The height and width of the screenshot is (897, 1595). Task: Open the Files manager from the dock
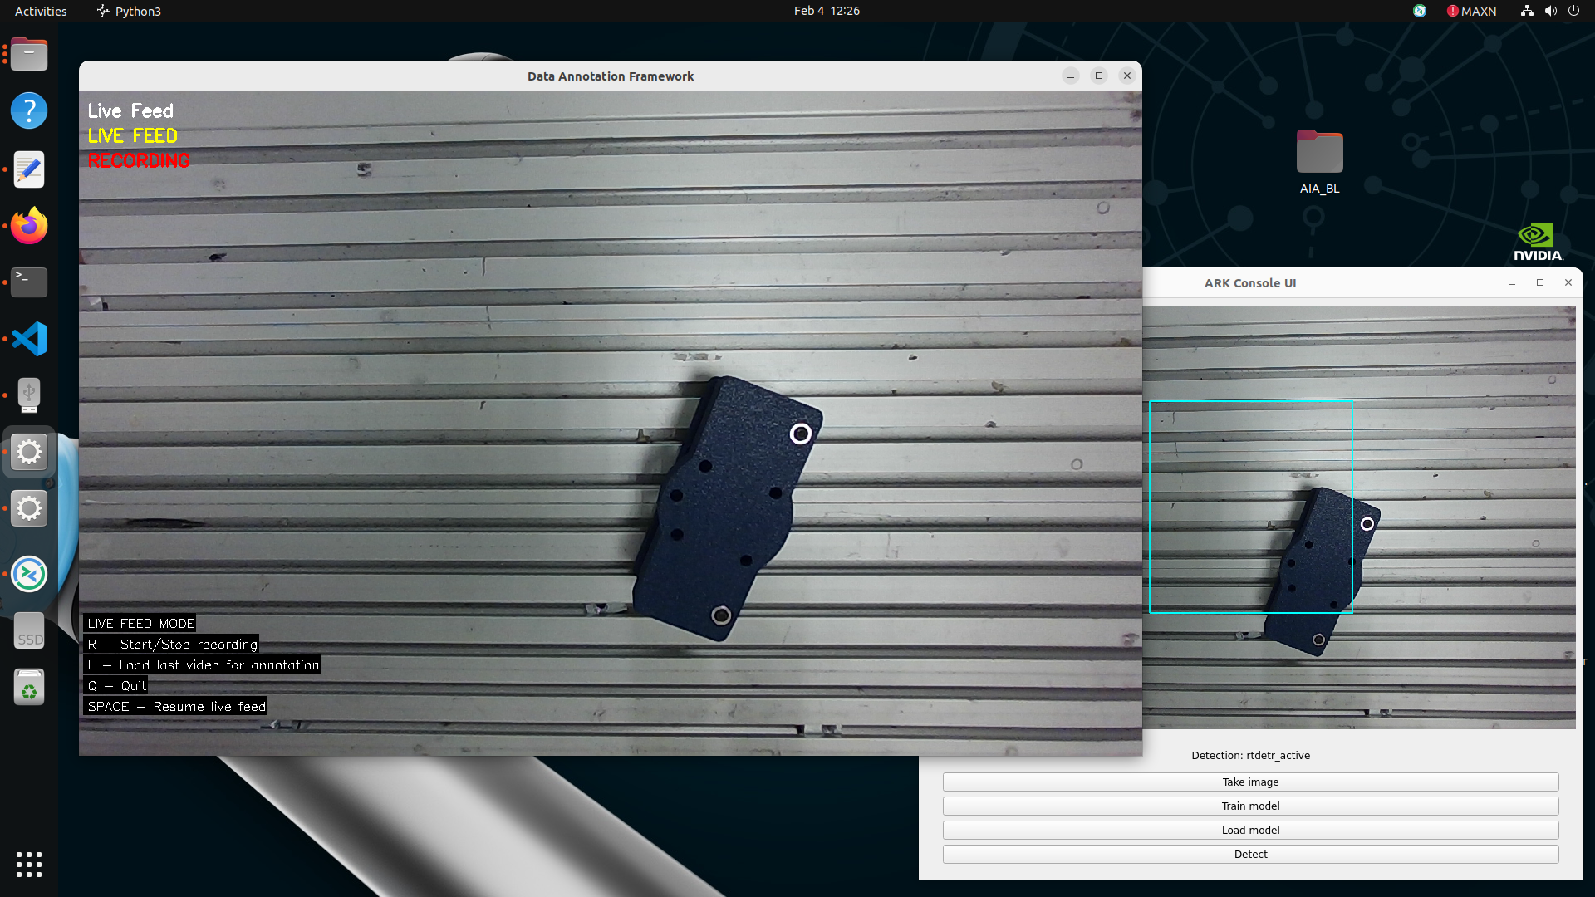pyautogui.click(x=29, y=55)
